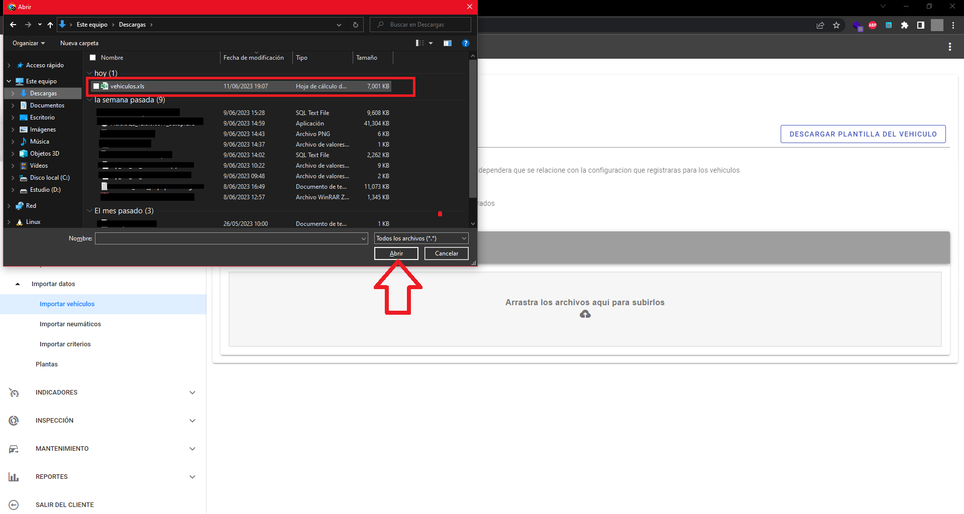This screenshot has height=514, width=964.
Task: Click Descargar Plantilla del Vehiculo button
Action: [863, 134]
